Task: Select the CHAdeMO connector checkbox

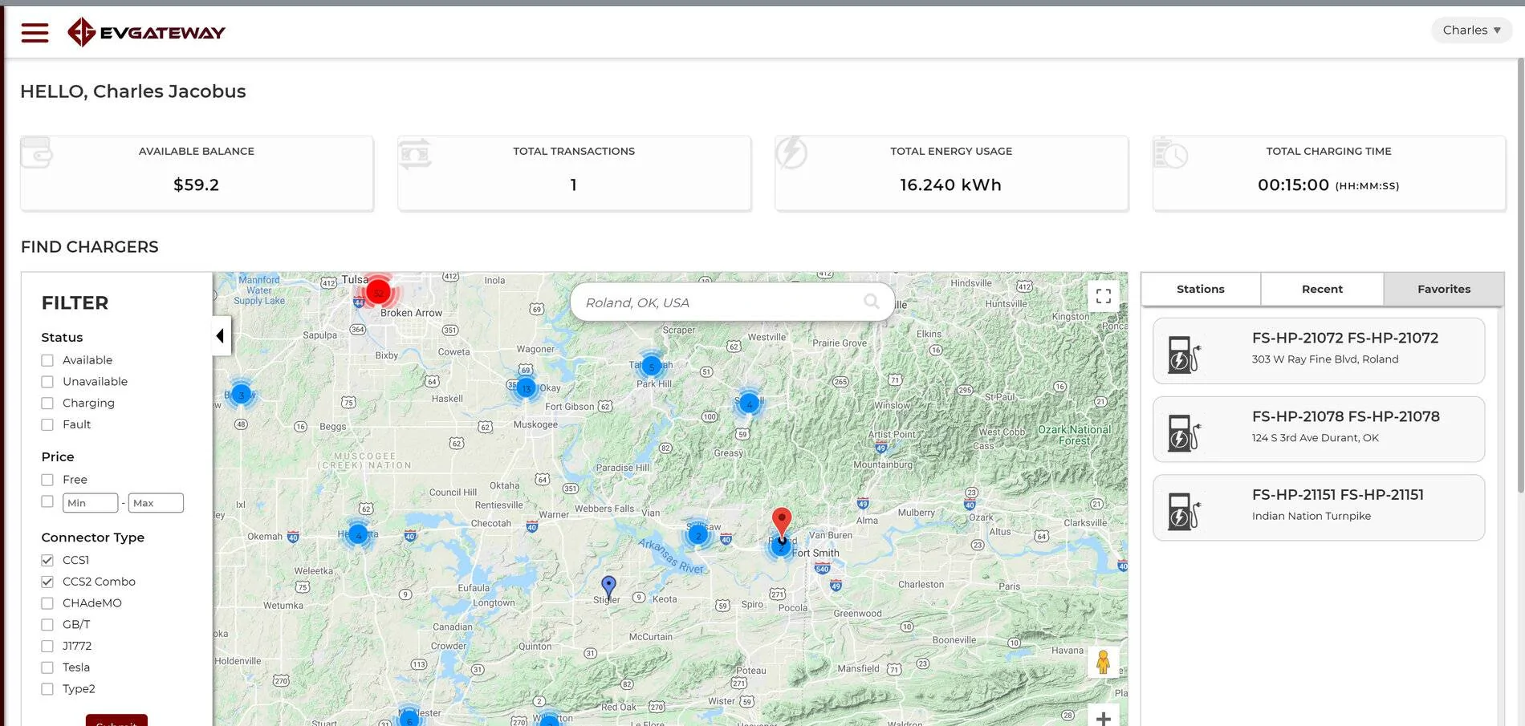Action: point(47,603)
